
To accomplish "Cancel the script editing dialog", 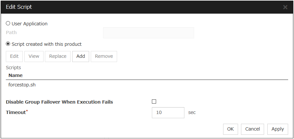I will (252, 129).
